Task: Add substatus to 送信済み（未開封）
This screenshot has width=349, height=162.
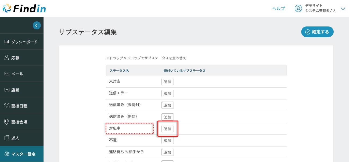Action: 167,105
